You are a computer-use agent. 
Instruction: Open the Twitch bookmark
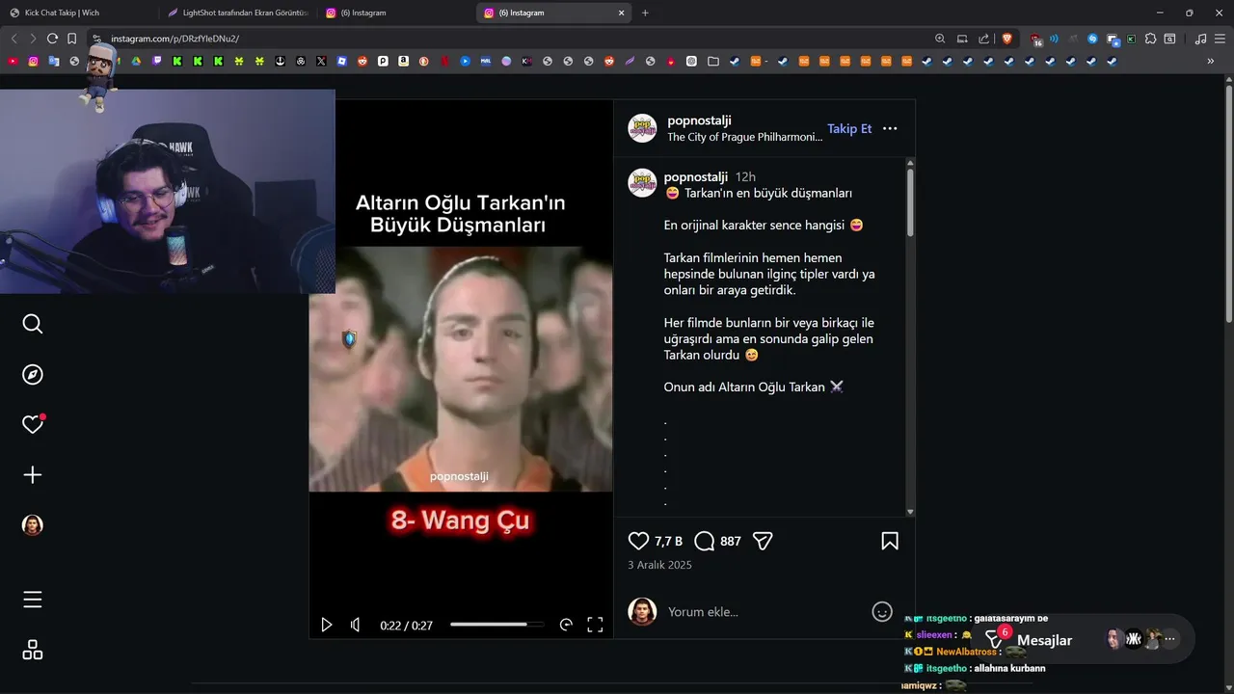pos(157,61)
